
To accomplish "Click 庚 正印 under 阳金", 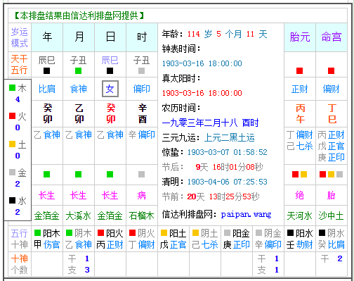I will pyautogui.click(x=237, y=244).
